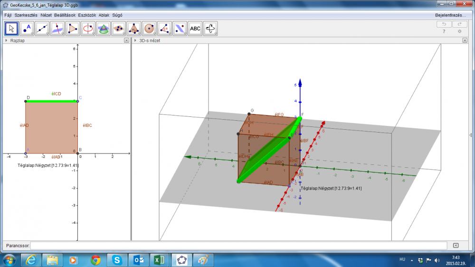Select the Move arrow tool
Screen dimensions: 475x267
click(x=12, y=29)
